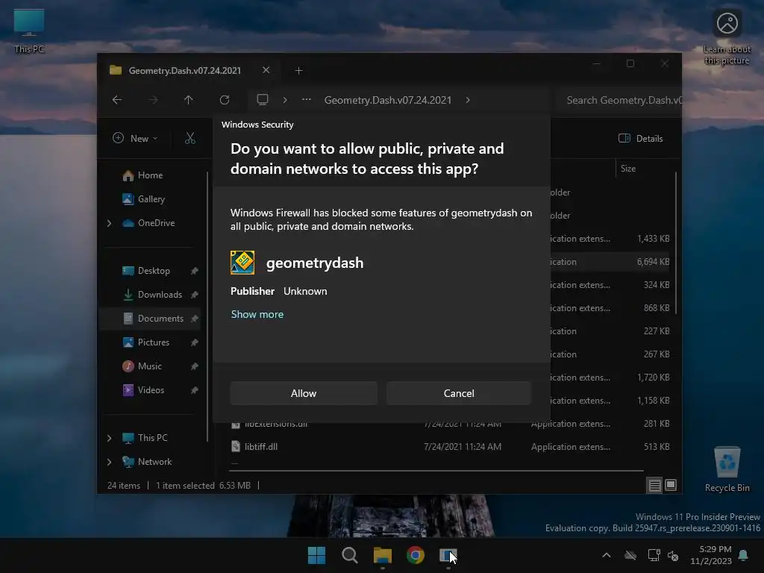Select the This PC desktop icon
Image resolution: width=764 pixels, height=573 pixels.
[x=29, y=31]
